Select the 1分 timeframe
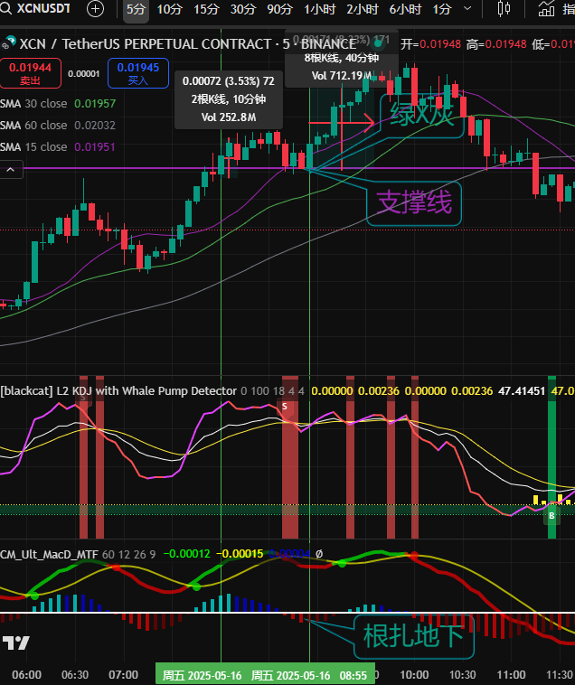 click(x=441, y=9)
